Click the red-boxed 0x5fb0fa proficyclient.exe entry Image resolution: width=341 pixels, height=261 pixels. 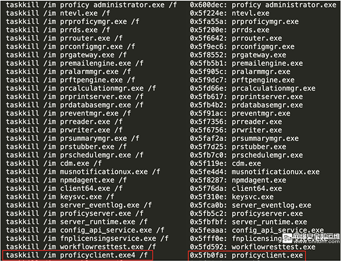coord(247,255)
